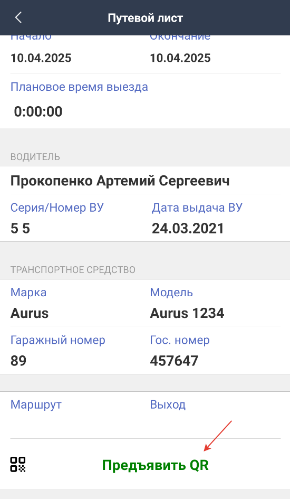
Task: Tap the Начало date 10.04.2025
Action: point(41,58)
